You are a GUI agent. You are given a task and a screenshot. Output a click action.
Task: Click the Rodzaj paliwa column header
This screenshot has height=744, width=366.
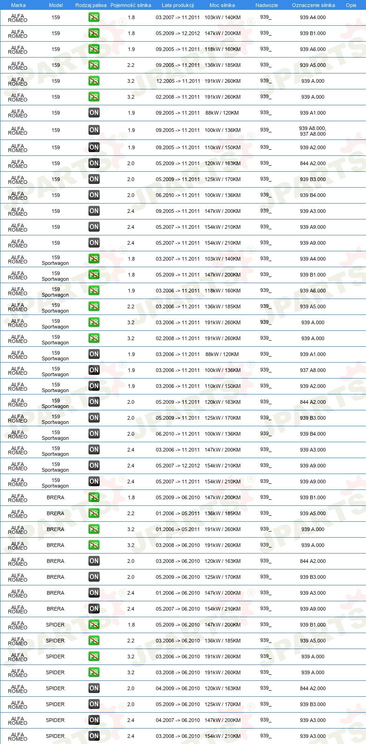91,5
